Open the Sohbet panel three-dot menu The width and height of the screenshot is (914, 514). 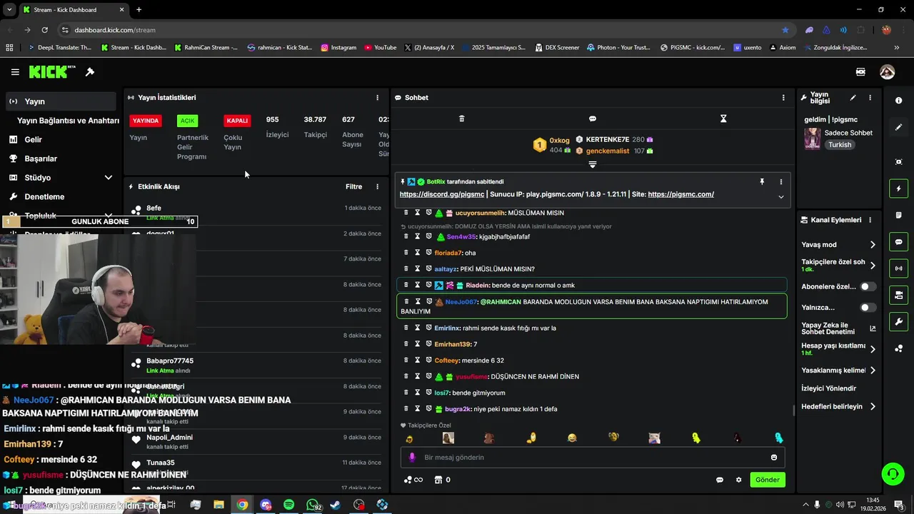click(x=783, y=98)
